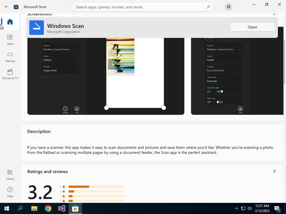Click the 3.2 average rating
The height and width of the screenshot is (214, 286).
click(40, 192)
